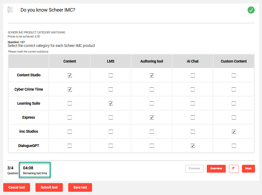Check AI Chat for Content Studio
The image size is (262, 195).
click(x=193, y=75)
